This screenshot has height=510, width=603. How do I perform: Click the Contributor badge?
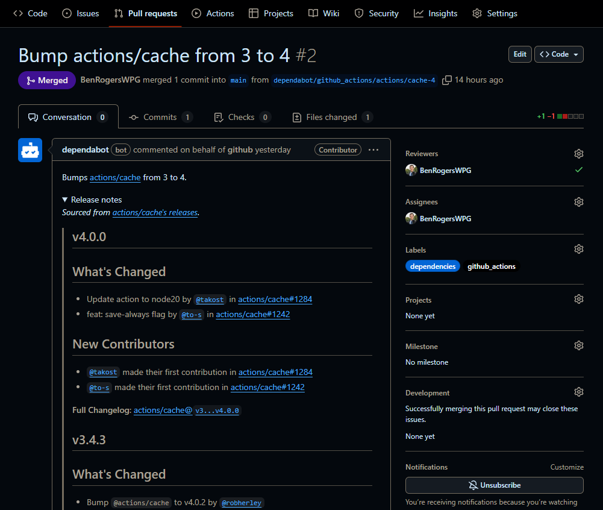(338, 150)
